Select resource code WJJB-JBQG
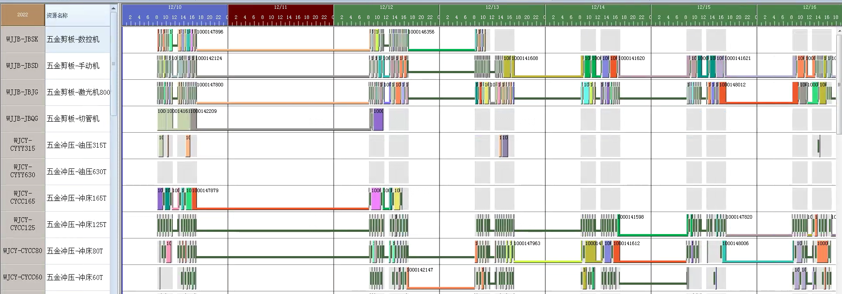Viewport: 842px width, 294px height. point(22,119)
